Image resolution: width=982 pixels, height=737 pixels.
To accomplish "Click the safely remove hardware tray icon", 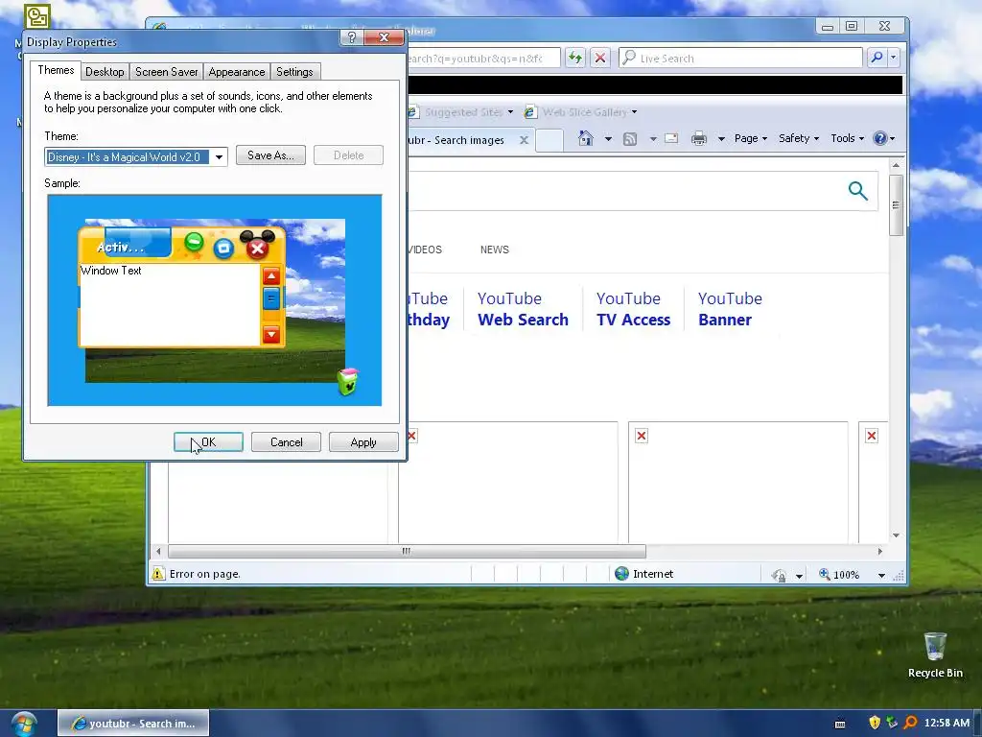I will point(893,723).
